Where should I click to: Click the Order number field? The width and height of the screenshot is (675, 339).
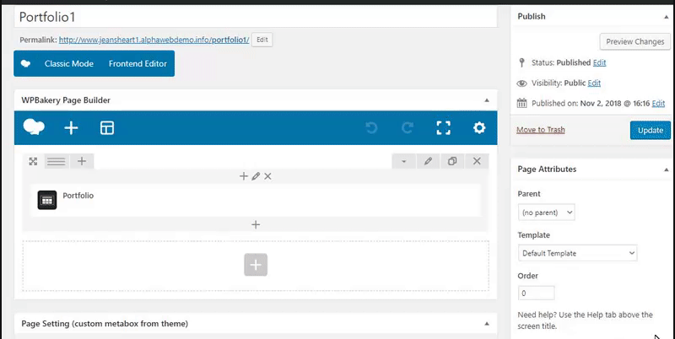537,293
